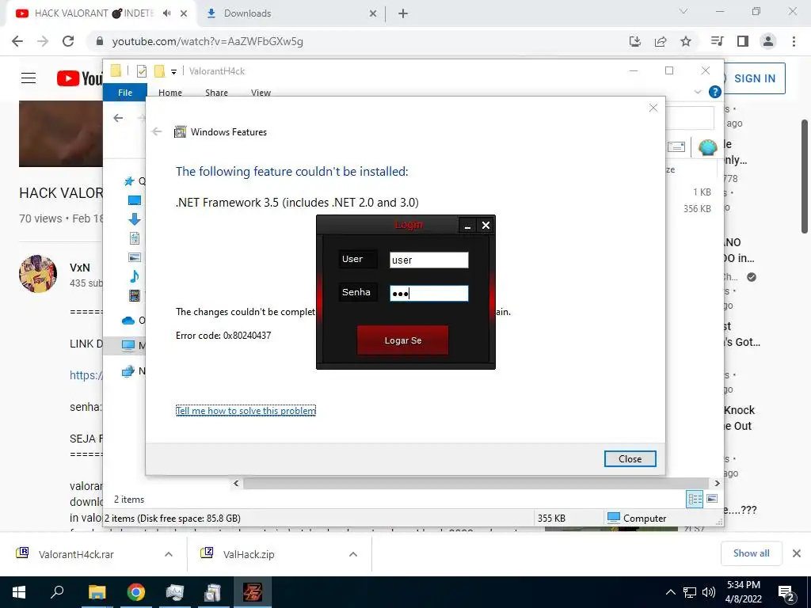
Task: Select Music note icon in navigation pane
Action: click(x=135, y=276)
